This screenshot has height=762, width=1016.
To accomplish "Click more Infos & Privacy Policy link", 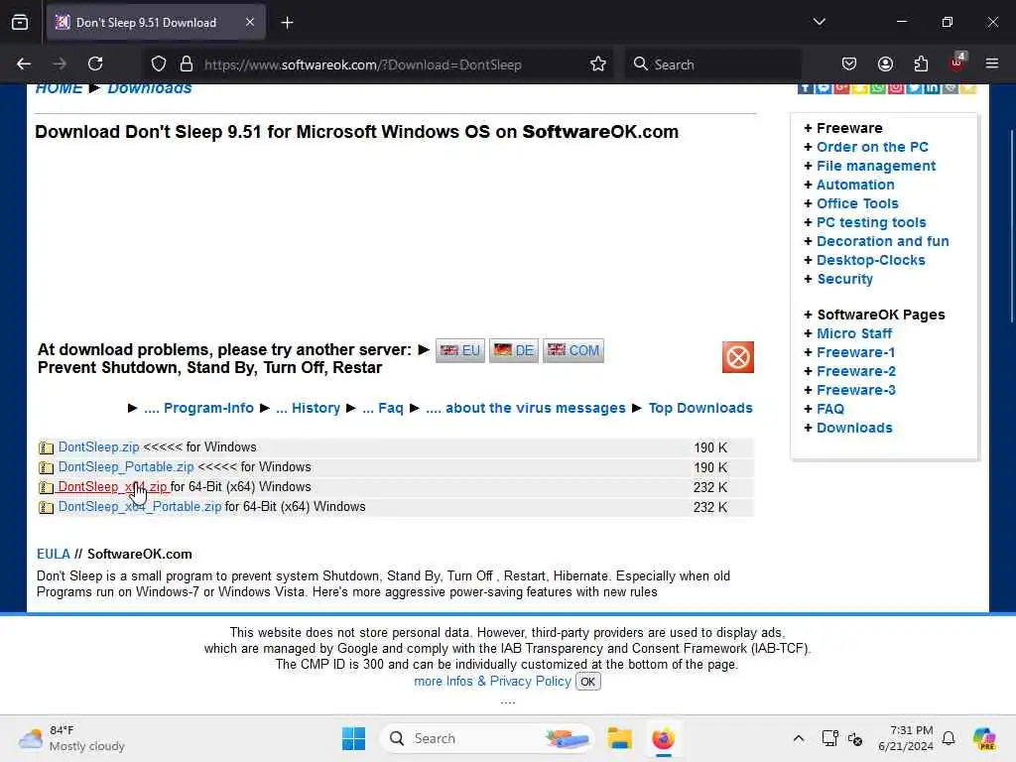I will (x=492, y=682).
